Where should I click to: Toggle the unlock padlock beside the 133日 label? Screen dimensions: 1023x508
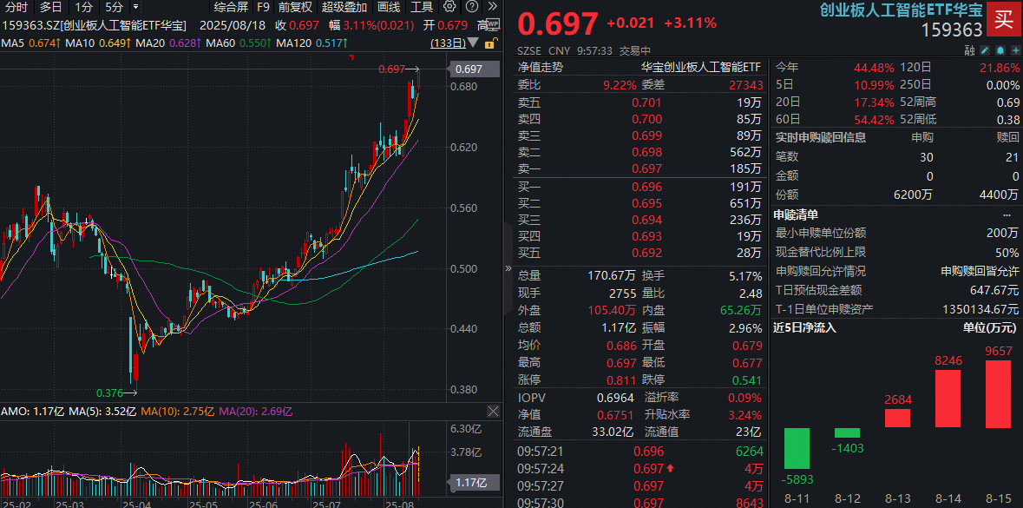(x=490, y=43)
